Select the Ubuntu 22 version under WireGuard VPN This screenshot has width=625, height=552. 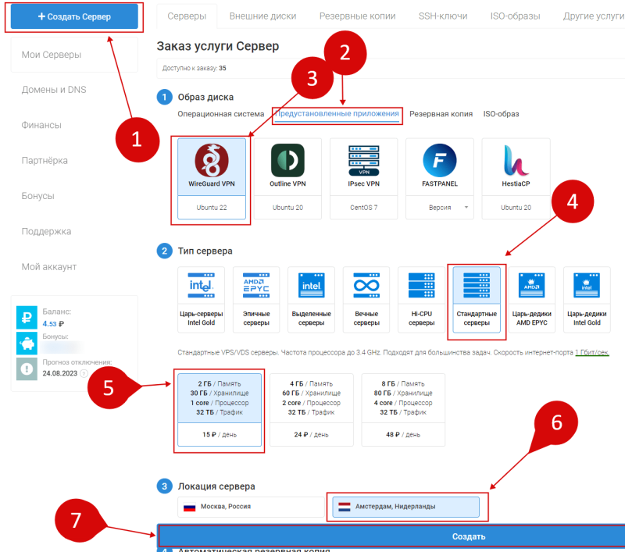coord(212,208)
